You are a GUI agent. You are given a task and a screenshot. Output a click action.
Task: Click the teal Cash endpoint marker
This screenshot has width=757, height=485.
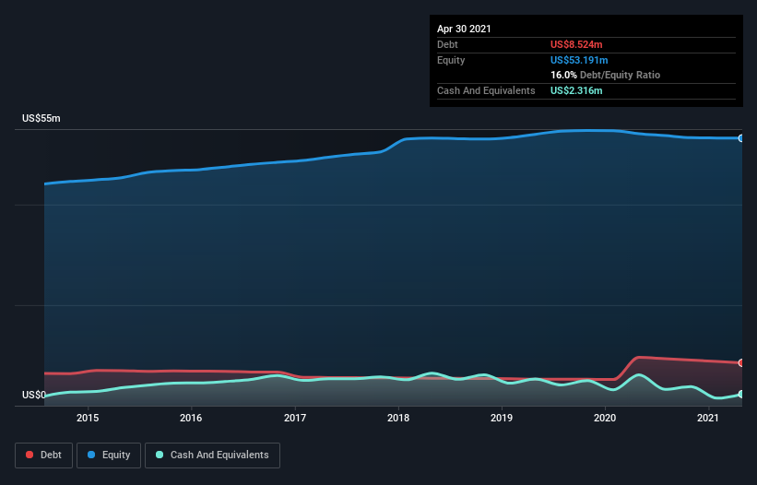pos(740,395)
